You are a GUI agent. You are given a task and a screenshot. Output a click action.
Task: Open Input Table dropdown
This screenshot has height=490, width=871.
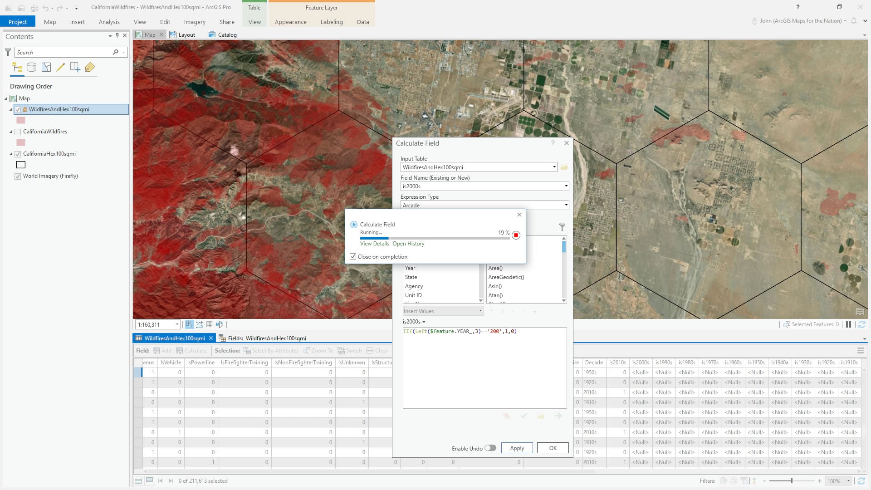click(554, 167)
